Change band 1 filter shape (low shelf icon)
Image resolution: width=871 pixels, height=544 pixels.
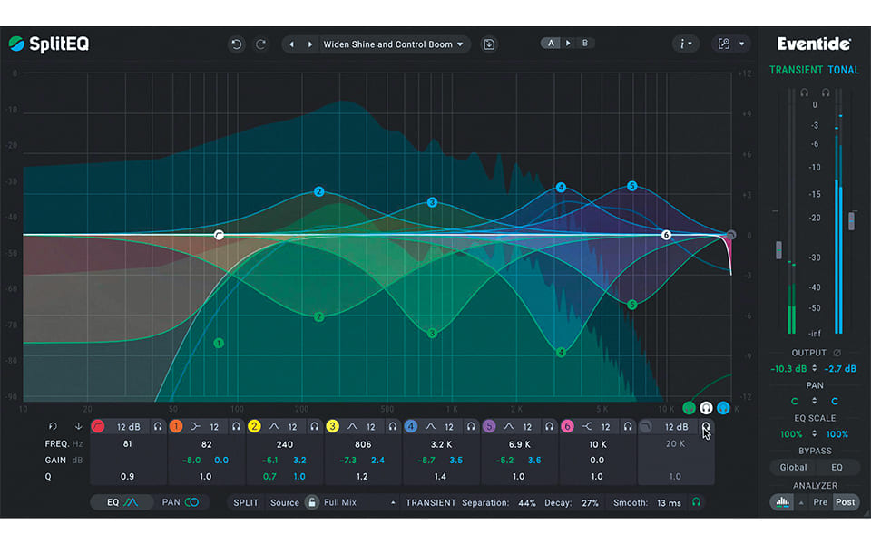pyautogui.click(x=196, y=426)
